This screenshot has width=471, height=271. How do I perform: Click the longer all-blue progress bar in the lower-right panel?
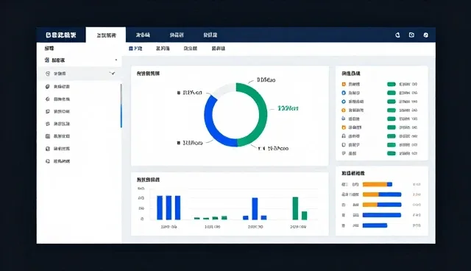(382, 215)
